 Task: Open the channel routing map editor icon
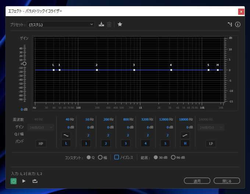coord(230,24)
